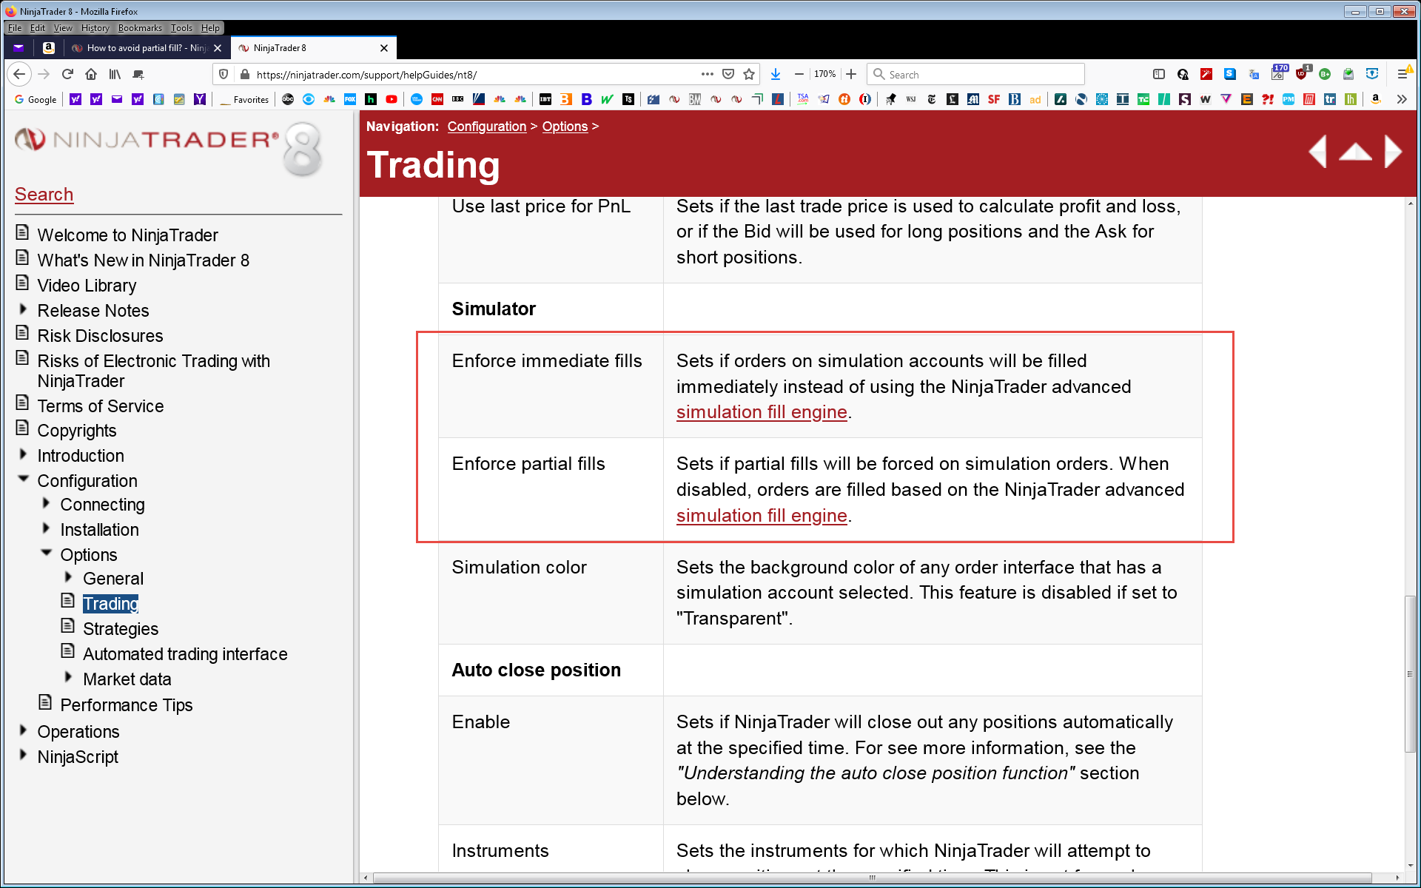Viewport: 1421px width, 888px height.
Task: Open the Firefox downloads arrow icon
Action: click(775, 74)
